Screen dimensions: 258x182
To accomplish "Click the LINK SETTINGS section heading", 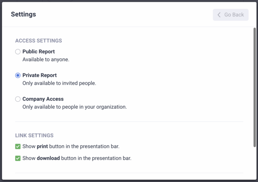I will [34, 135].
